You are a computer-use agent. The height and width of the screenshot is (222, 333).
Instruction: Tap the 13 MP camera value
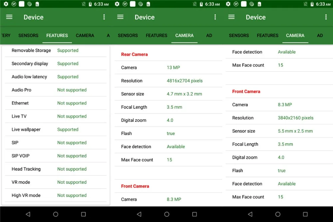click(173, 68)
